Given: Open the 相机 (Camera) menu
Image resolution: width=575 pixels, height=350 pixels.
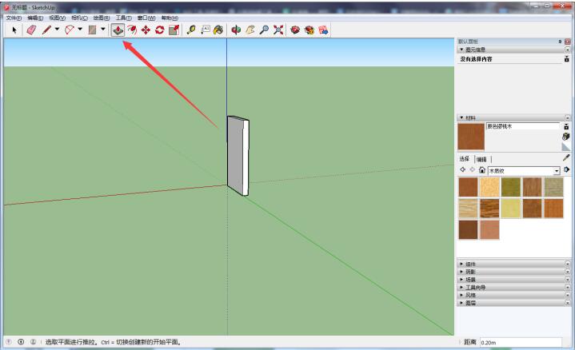Looking at the screenshot, I should [80, 18].
